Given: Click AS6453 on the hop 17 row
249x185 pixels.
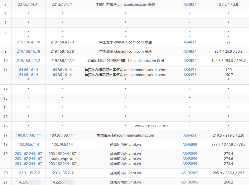Looking at the screenshot, I should tap(190, 135).
